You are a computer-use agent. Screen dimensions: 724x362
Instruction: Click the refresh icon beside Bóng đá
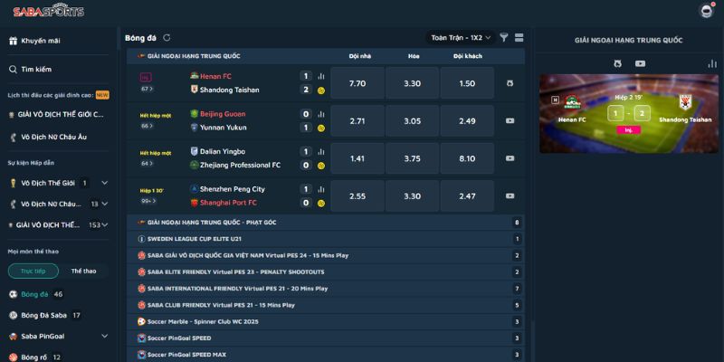tap(167, 38)
